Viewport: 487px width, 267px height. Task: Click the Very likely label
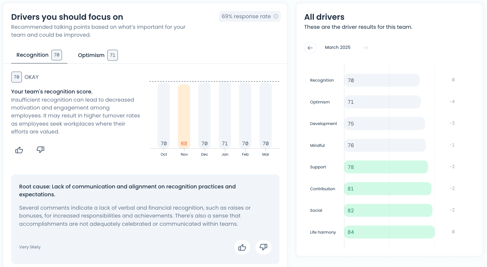tap(30, 247)
